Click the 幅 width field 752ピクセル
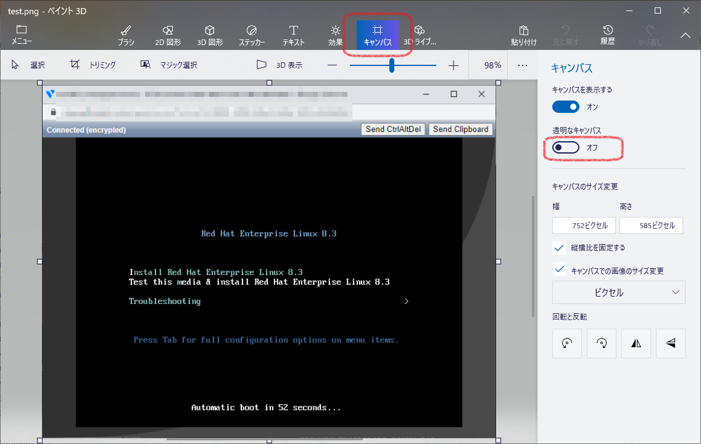The height and width of the screenshot is (444, 701). click(x=584, y=226)
